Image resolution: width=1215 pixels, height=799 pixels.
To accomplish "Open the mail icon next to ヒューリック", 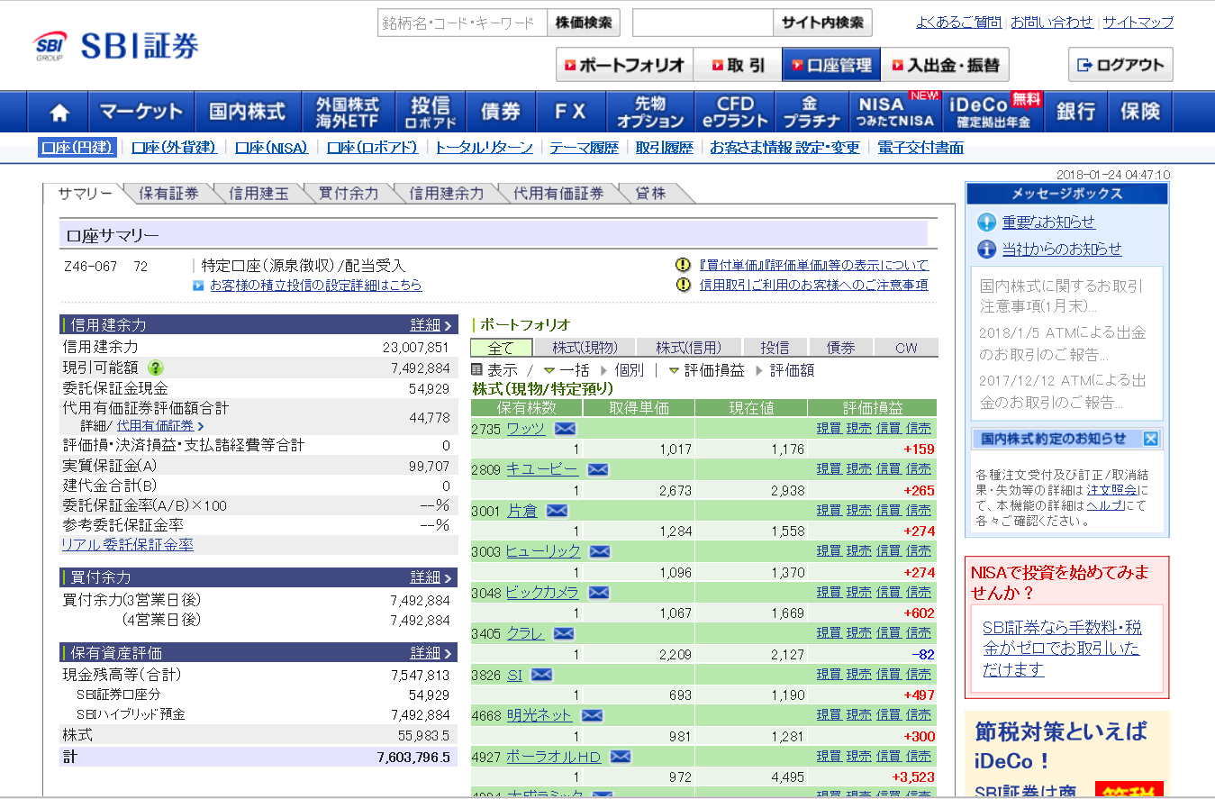I will 599,551.
